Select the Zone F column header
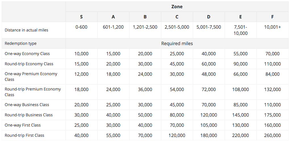The width and height of the screenshot is (291, 143). [x=272, y=17]
